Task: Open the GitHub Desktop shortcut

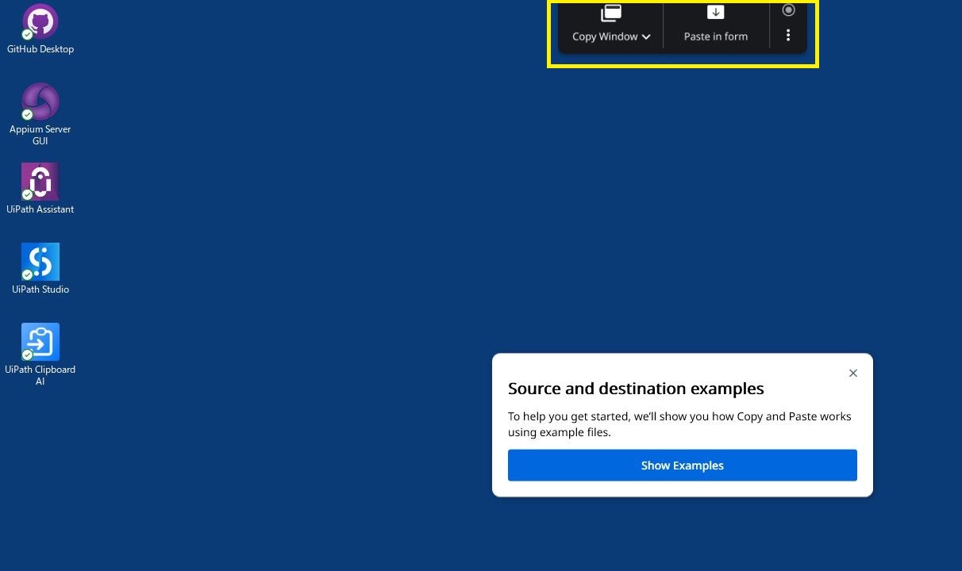Action: 40,29
